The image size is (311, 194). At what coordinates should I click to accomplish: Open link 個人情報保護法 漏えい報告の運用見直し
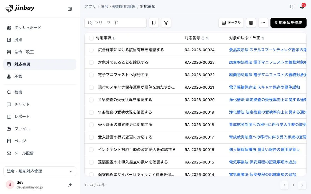coord(264,150)
